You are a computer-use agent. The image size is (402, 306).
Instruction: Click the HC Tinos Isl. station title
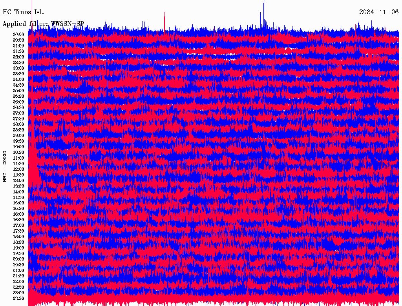click(x=23, y=12)
